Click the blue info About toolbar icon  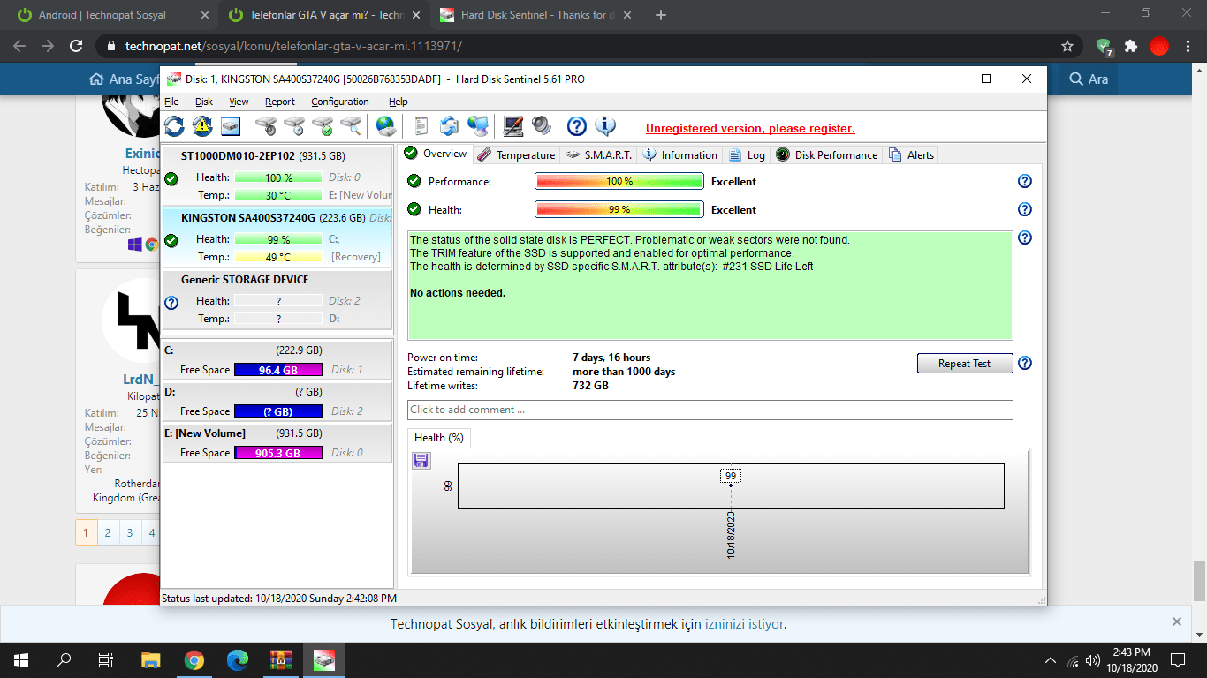pyautogui.click(x=605, y=126)
